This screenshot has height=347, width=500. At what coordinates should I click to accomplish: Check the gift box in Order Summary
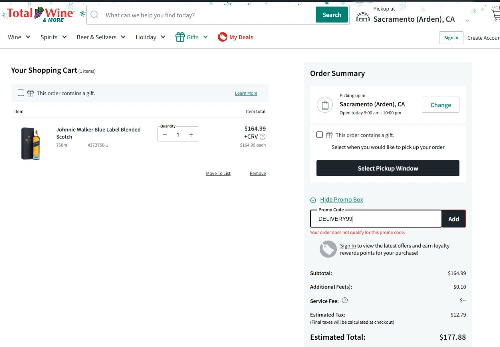pyautogui.click(x=320, y=135)
